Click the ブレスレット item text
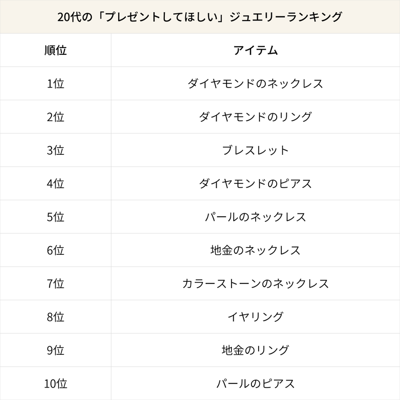 click(x=255, y=150)
